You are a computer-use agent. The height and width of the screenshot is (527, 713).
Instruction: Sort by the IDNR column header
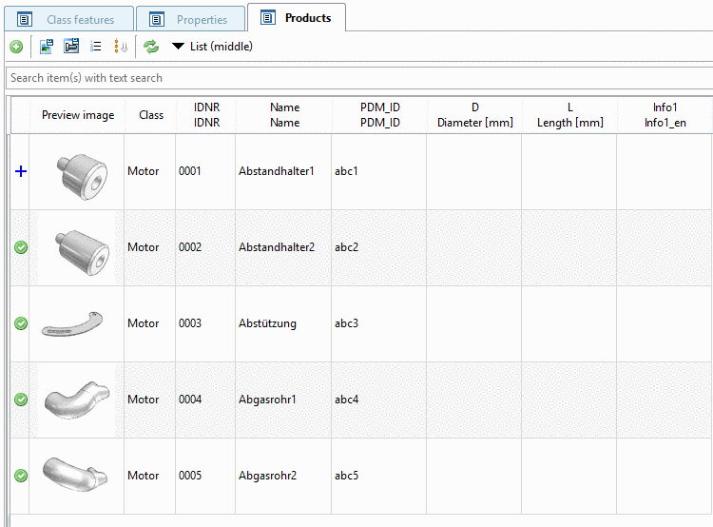(206, 115)
